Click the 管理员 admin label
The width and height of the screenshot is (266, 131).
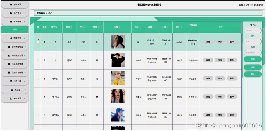coord(246,5)
